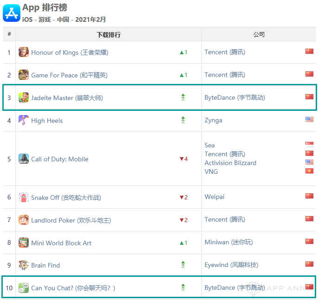The width and height of the screenshot is (318, 300).
Task: Open Tencent company link in Game For Peace row
Action: [225, 75]
